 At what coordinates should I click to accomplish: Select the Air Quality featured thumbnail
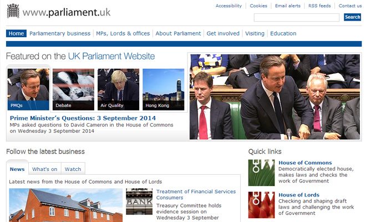tap(118, 89)
